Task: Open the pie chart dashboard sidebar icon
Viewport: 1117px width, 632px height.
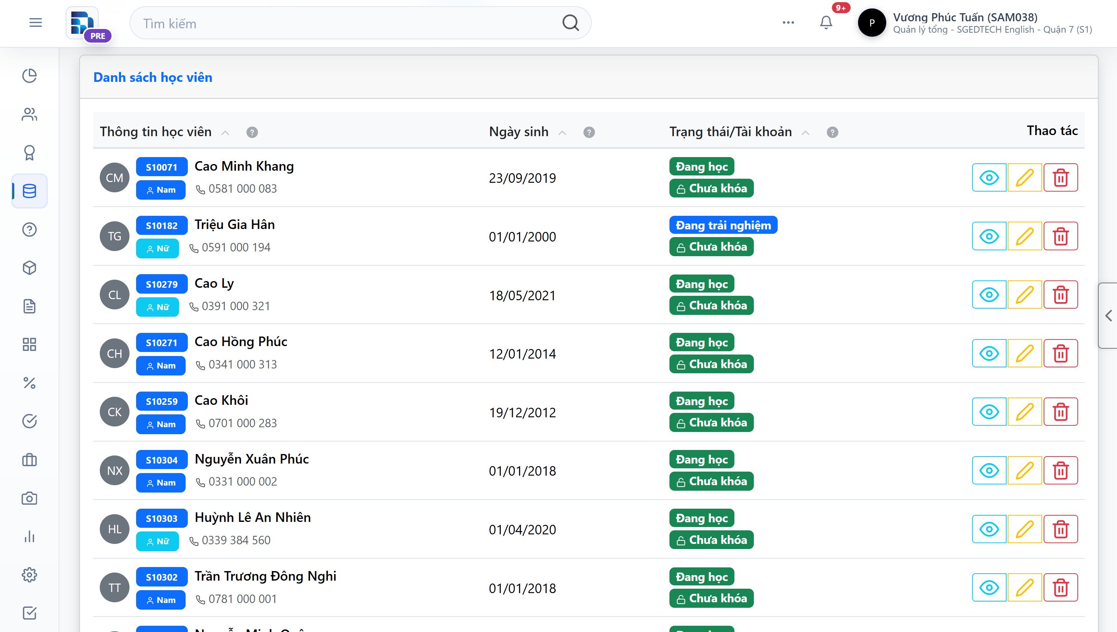Action: click(x=29, y=76)
